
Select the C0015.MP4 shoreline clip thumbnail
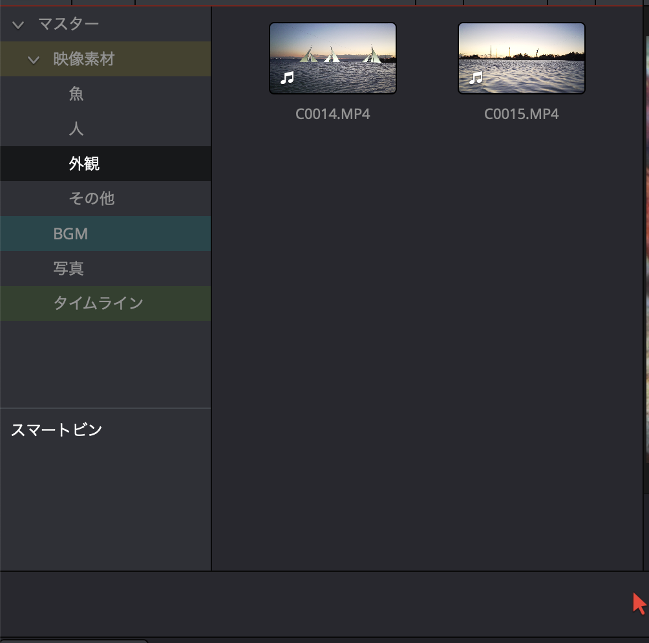point(522,58)
